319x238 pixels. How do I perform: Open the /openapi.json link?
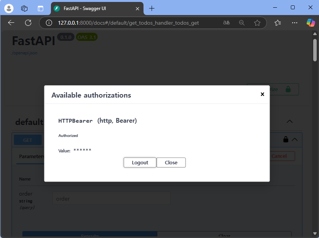coord(24,53)
